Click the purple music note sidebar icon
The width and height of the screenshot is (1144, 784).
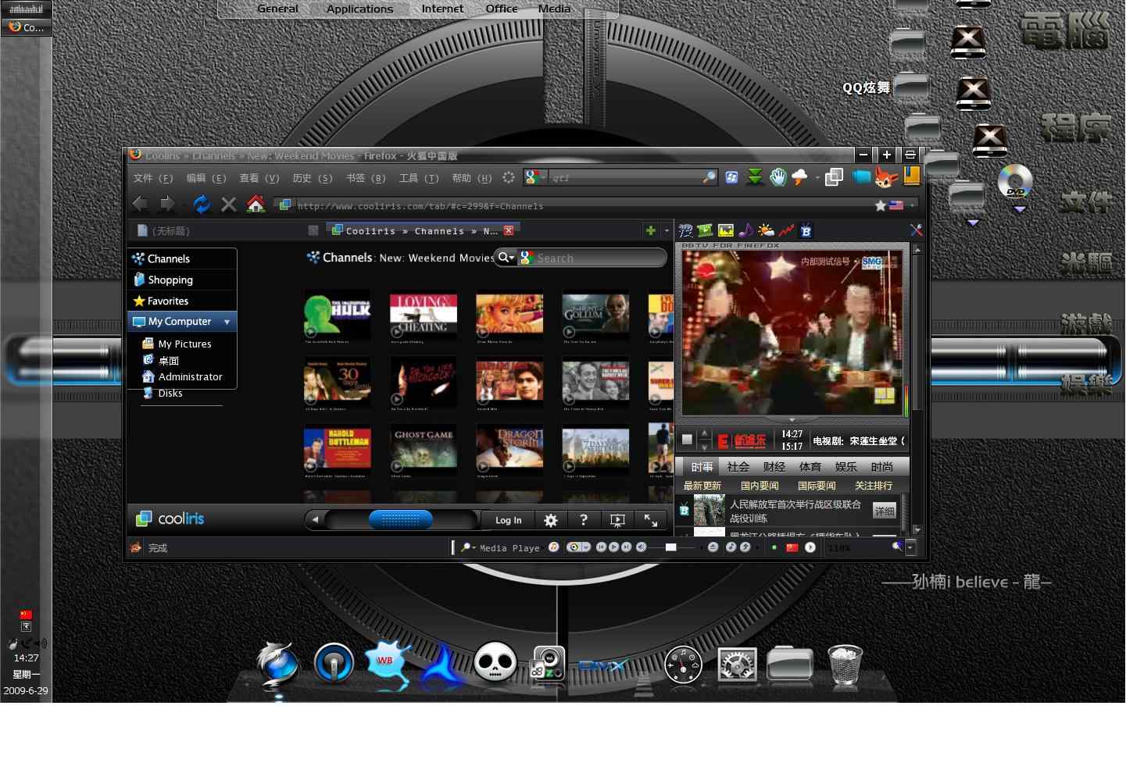746,230
